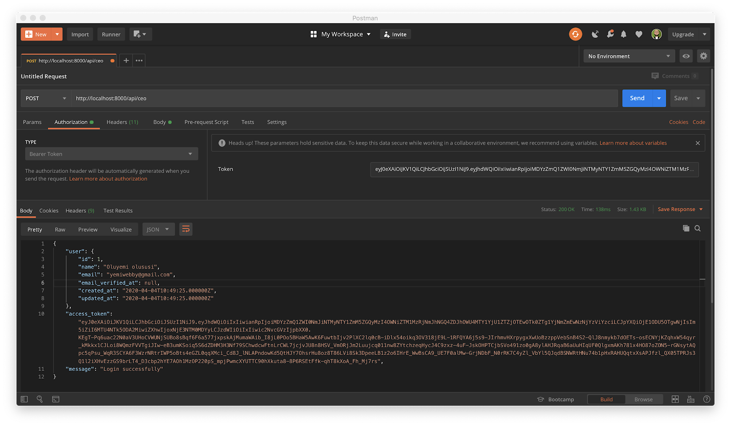The height and width of the screenshot is (426, 731).
Task: Switch response view to Visualize
Action: pos(121,229)
